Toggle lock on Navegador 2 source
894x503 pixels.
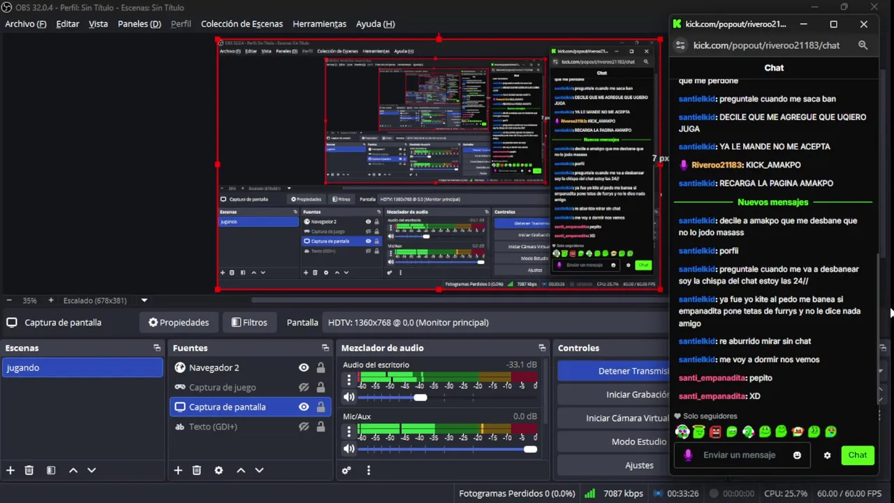[321, 367]
